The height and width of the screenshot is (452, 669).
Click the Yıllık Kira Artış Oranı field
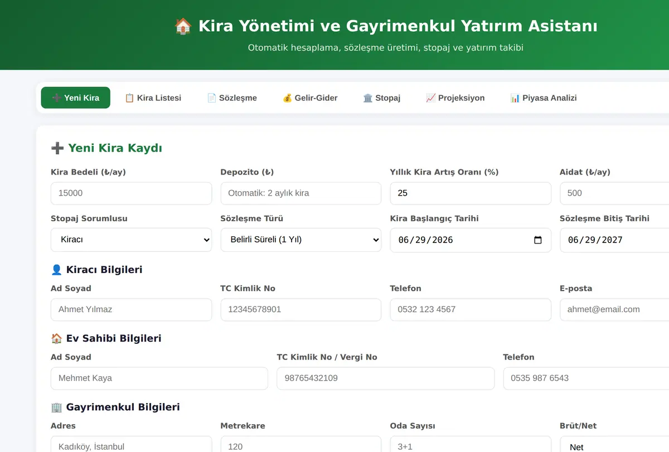(x=471, y=193)
